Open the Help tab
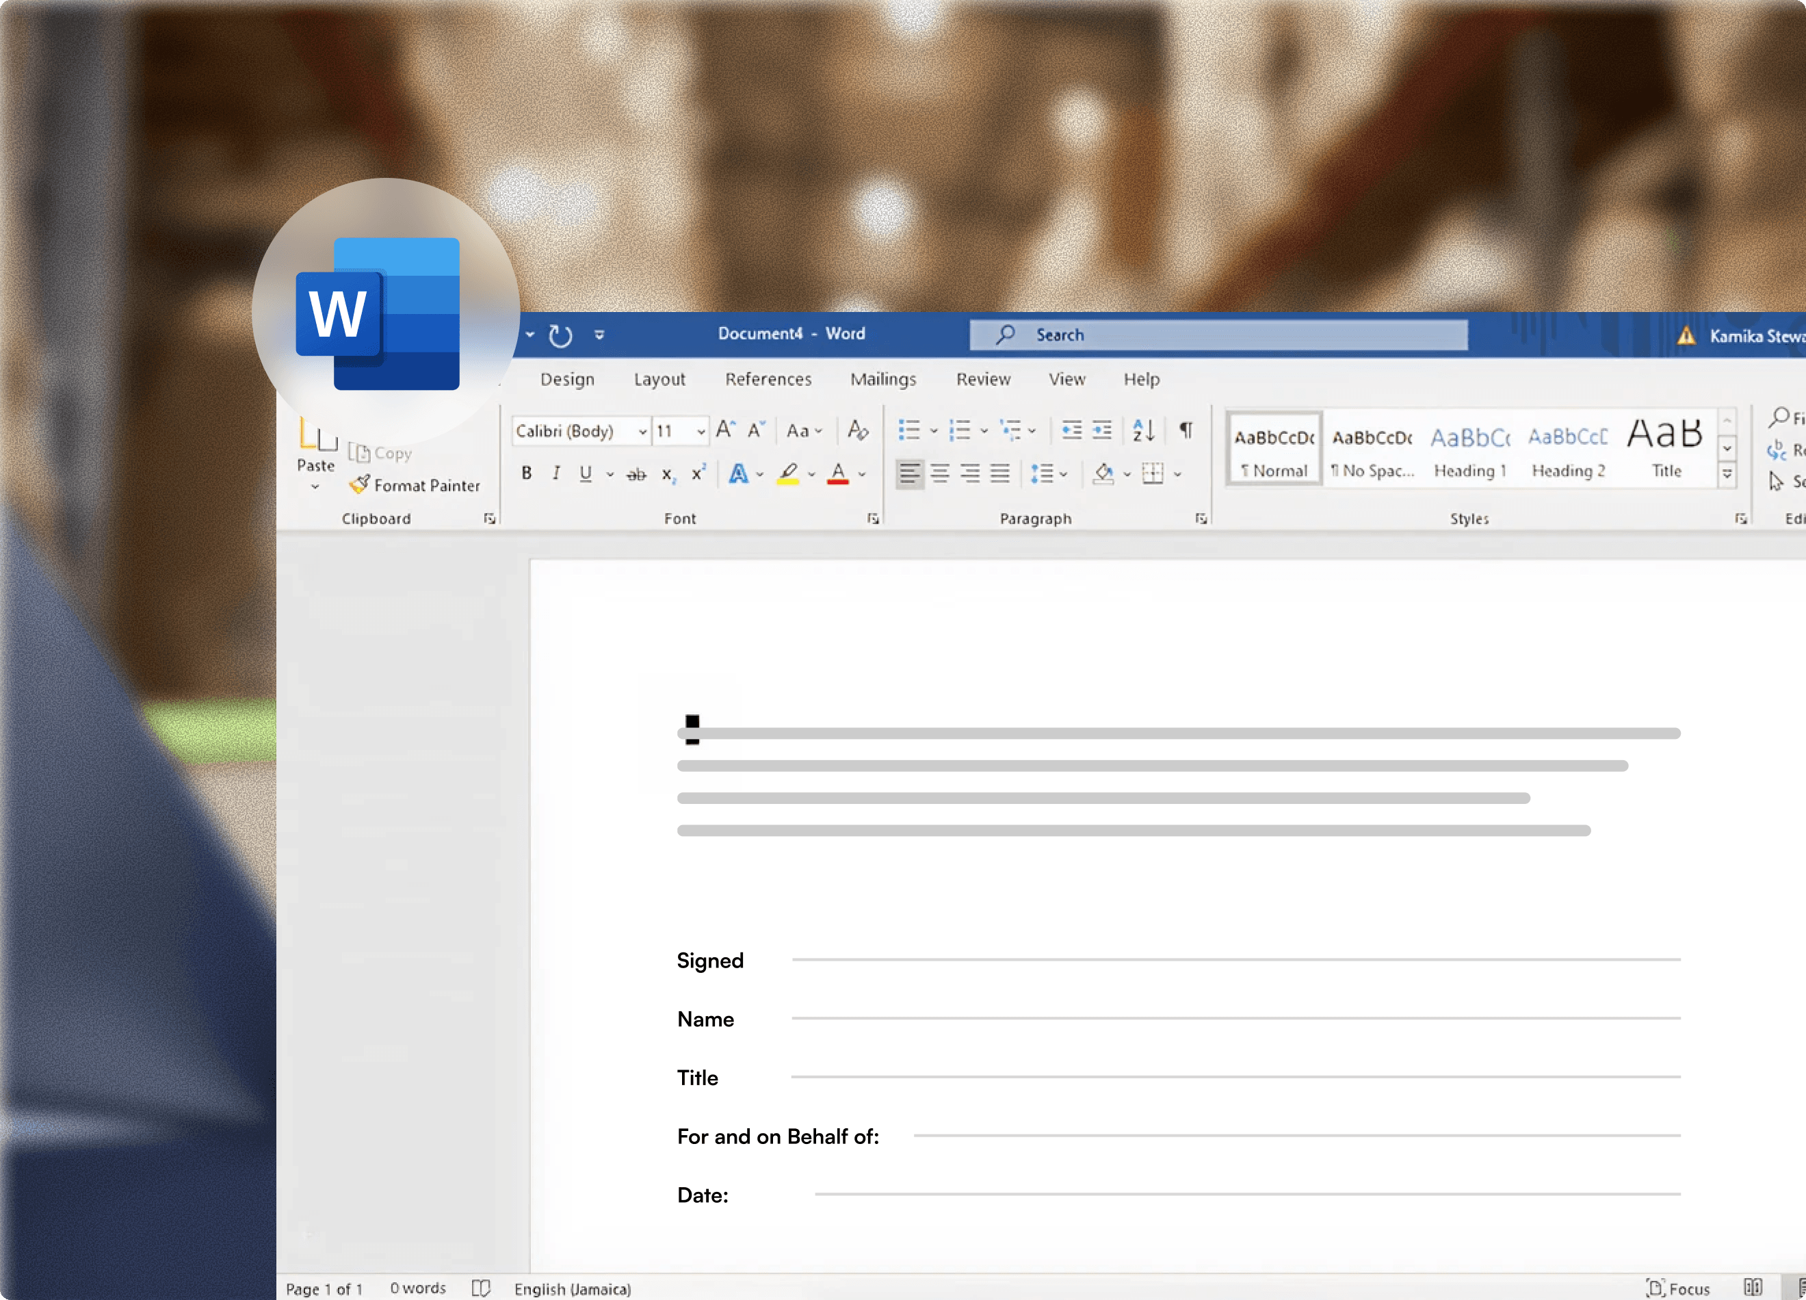1806x1300 pixels. [x=1142, y=379]
